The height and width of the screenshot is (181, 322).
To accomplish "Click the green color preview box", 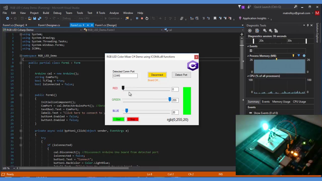I will click(x=187, y=101).
